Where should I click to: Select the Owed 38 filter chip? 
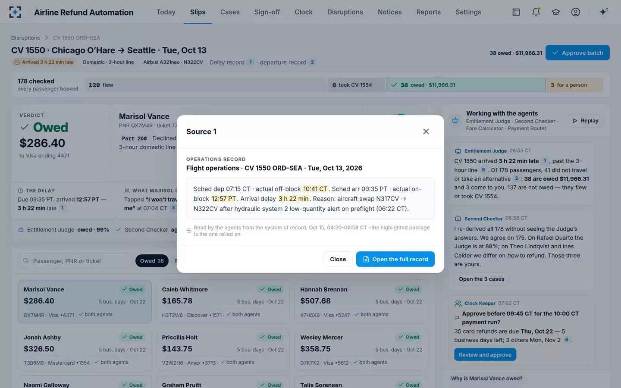[152, 261]
